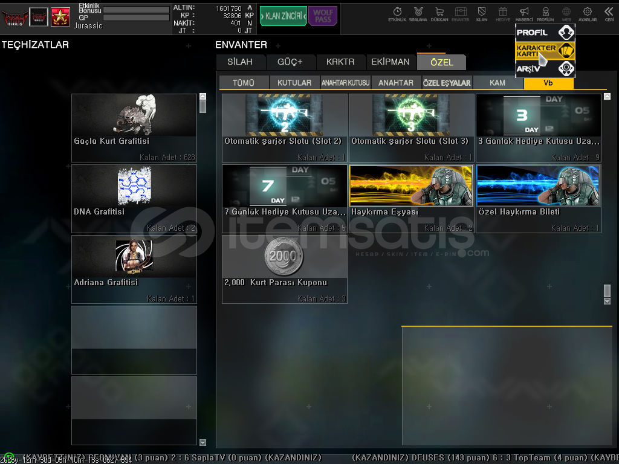Click the Profilim icon in top bar

tap(545, 13)
